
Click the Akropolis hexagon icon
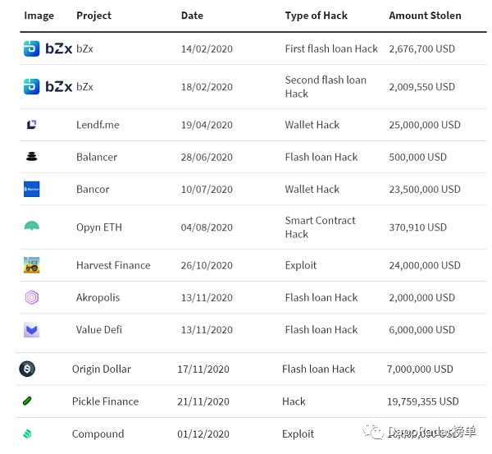point(32,297)
